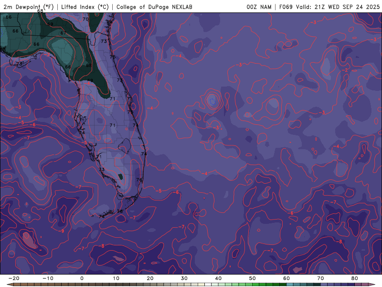The height and width of the screenshot is (287, 382).
Task: Click the '10' color bar label
Action: click(x=116, y=278)
